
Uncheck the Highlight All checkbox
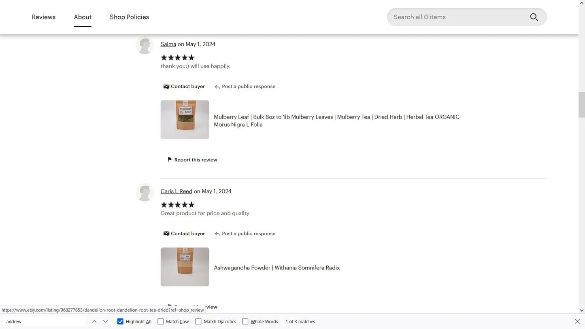click(120, 321)
